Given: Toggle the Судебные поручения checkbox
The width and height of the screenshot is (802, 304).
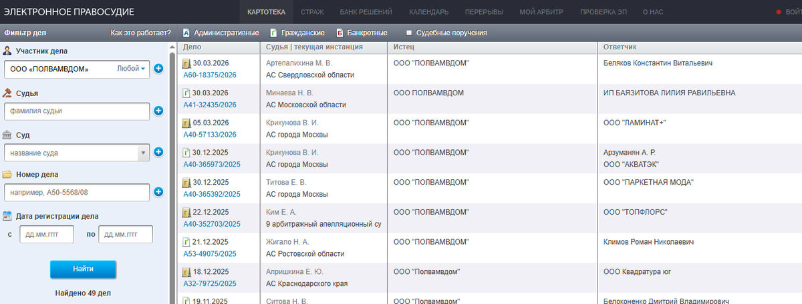Looking at the screenshot, I should coord(409,33).
